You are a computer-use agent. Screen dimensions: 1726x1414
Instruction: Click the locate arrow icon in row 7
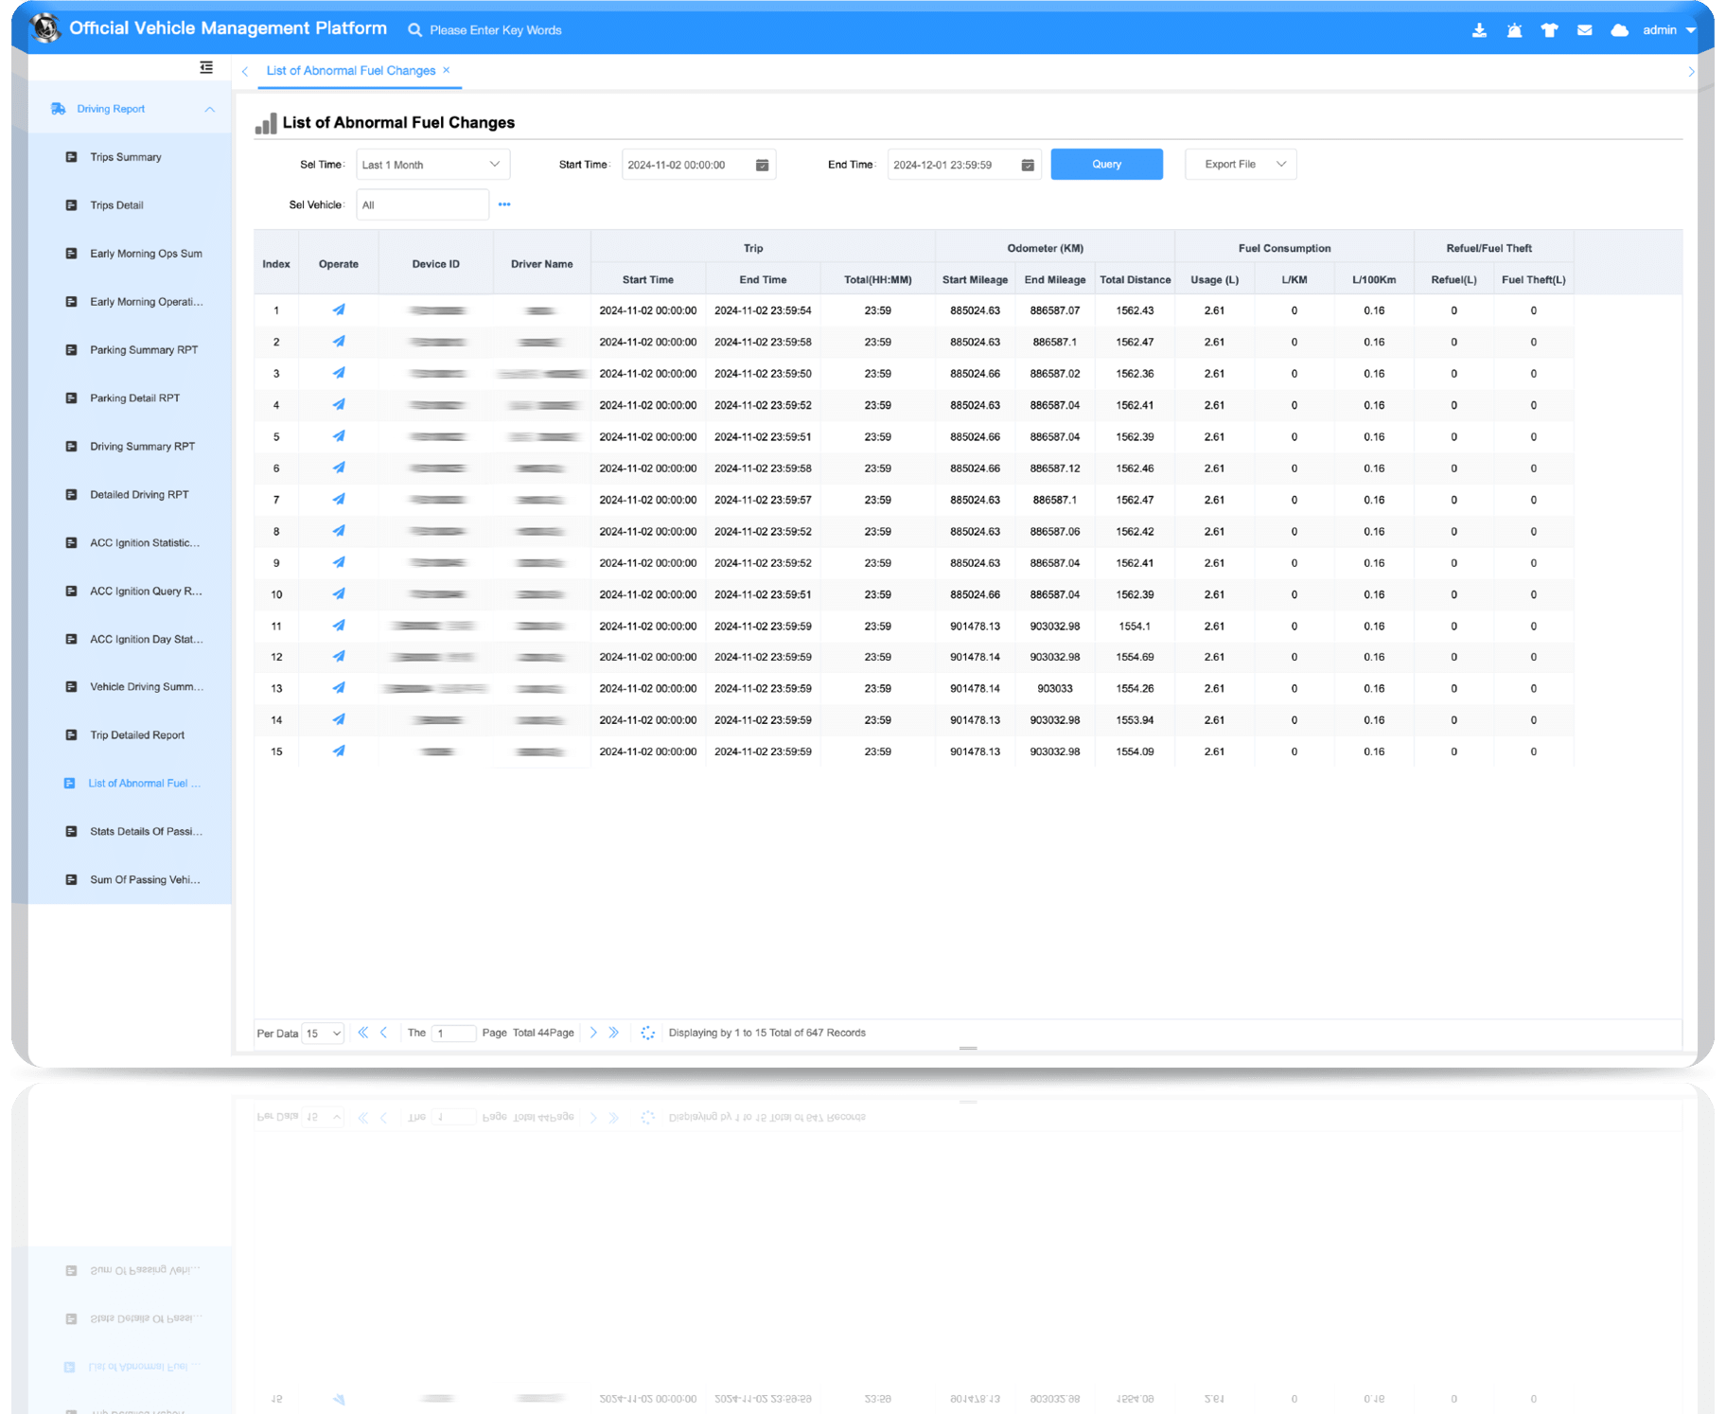pyautogui.click(x=339, y=500)
